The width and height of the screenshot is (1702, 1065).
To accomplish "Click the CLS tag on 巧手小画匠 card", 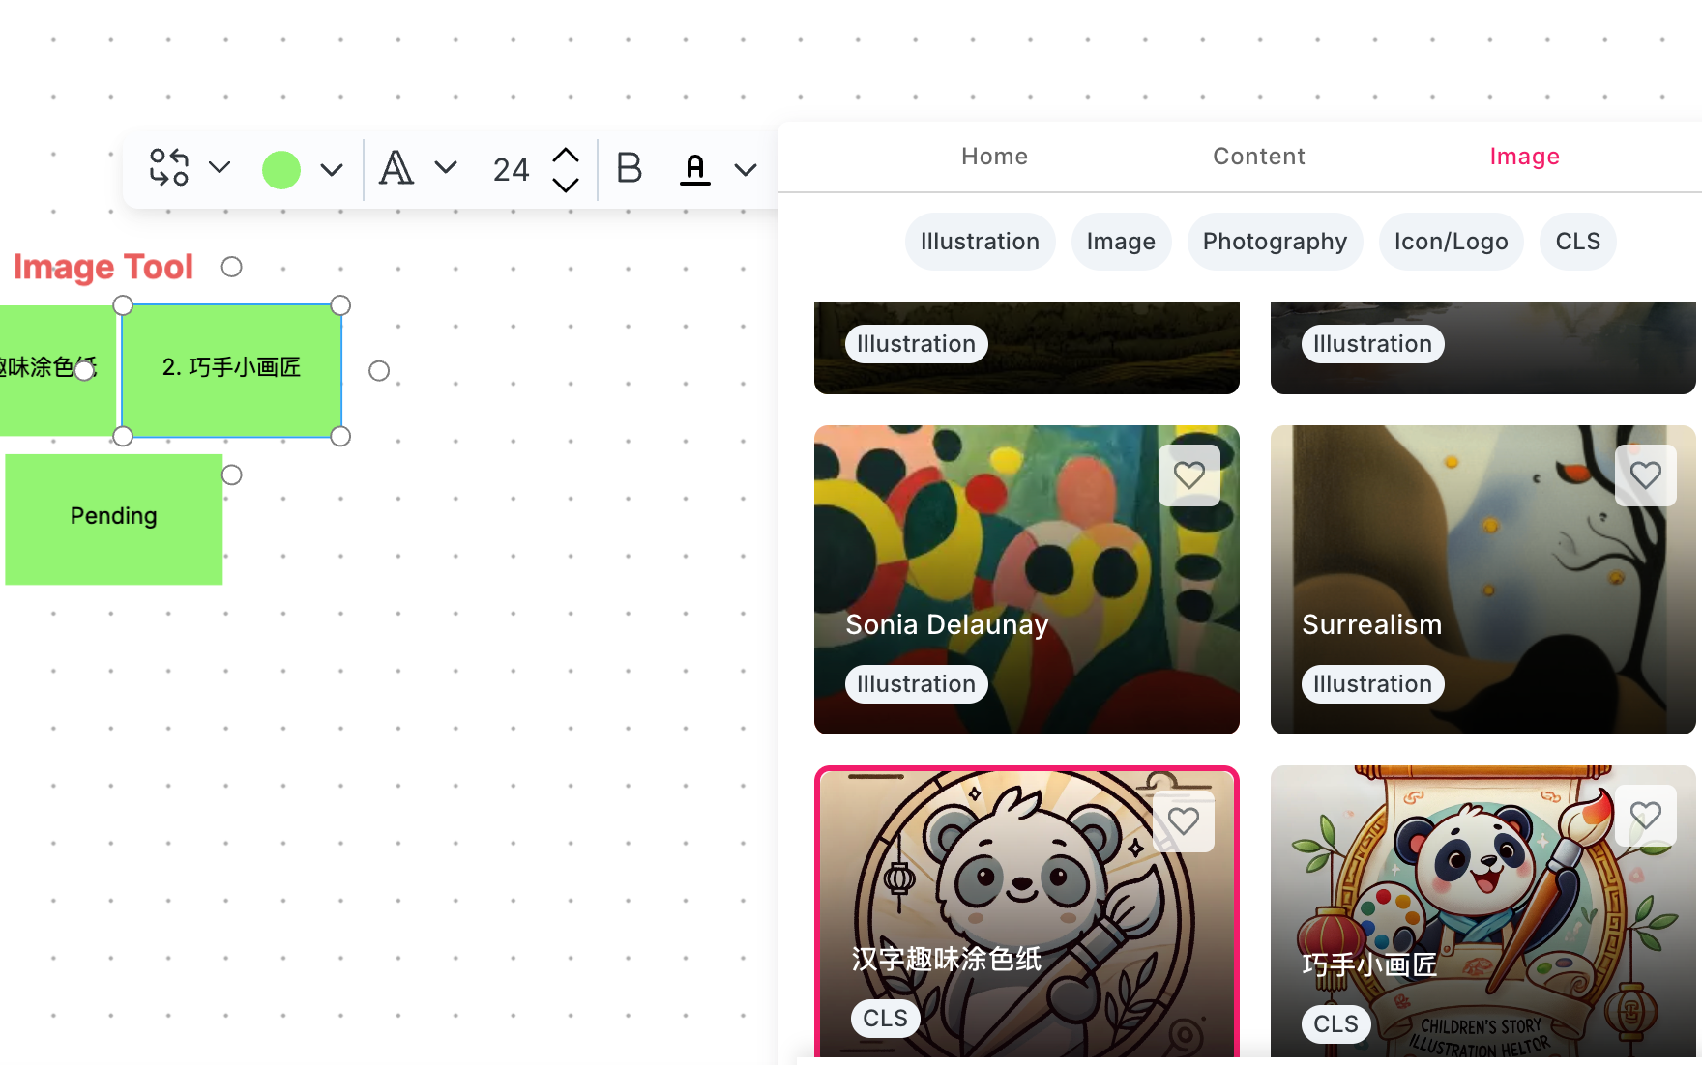I will 1336,1024.
